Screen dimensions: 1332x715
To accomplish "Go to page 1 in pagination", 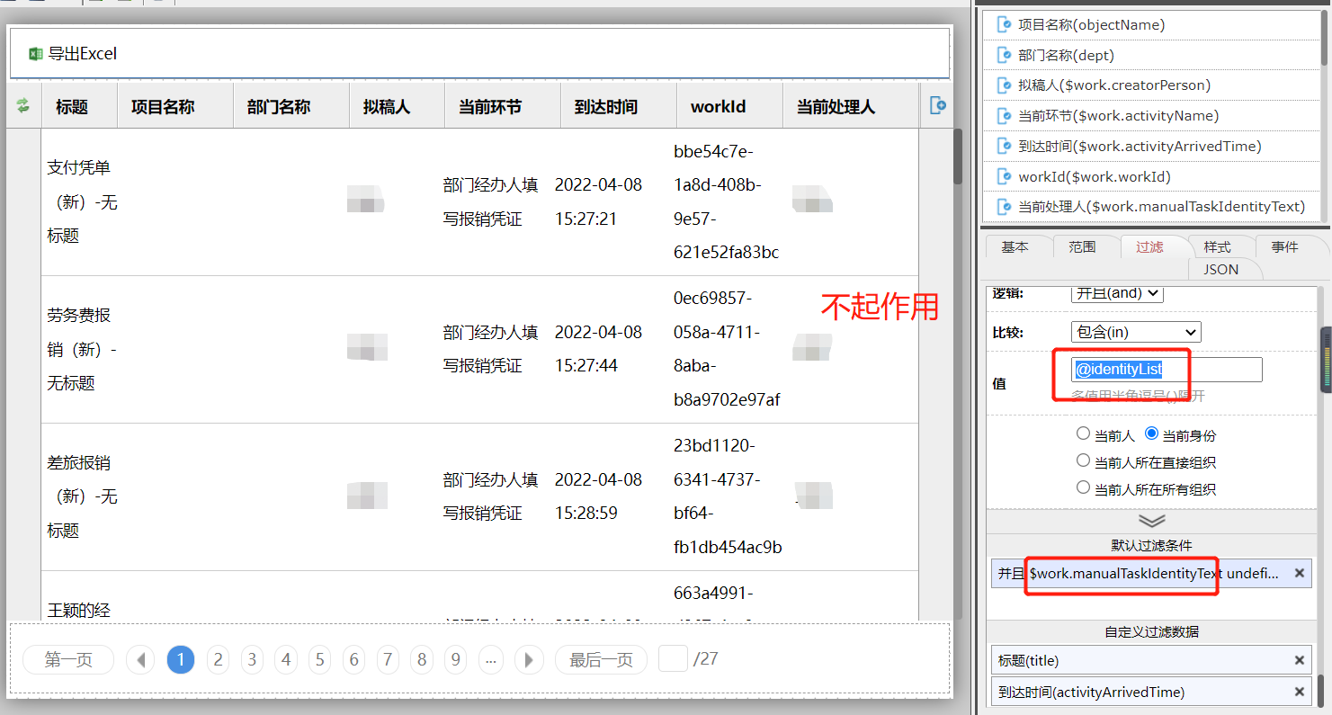I will [181, 659].
